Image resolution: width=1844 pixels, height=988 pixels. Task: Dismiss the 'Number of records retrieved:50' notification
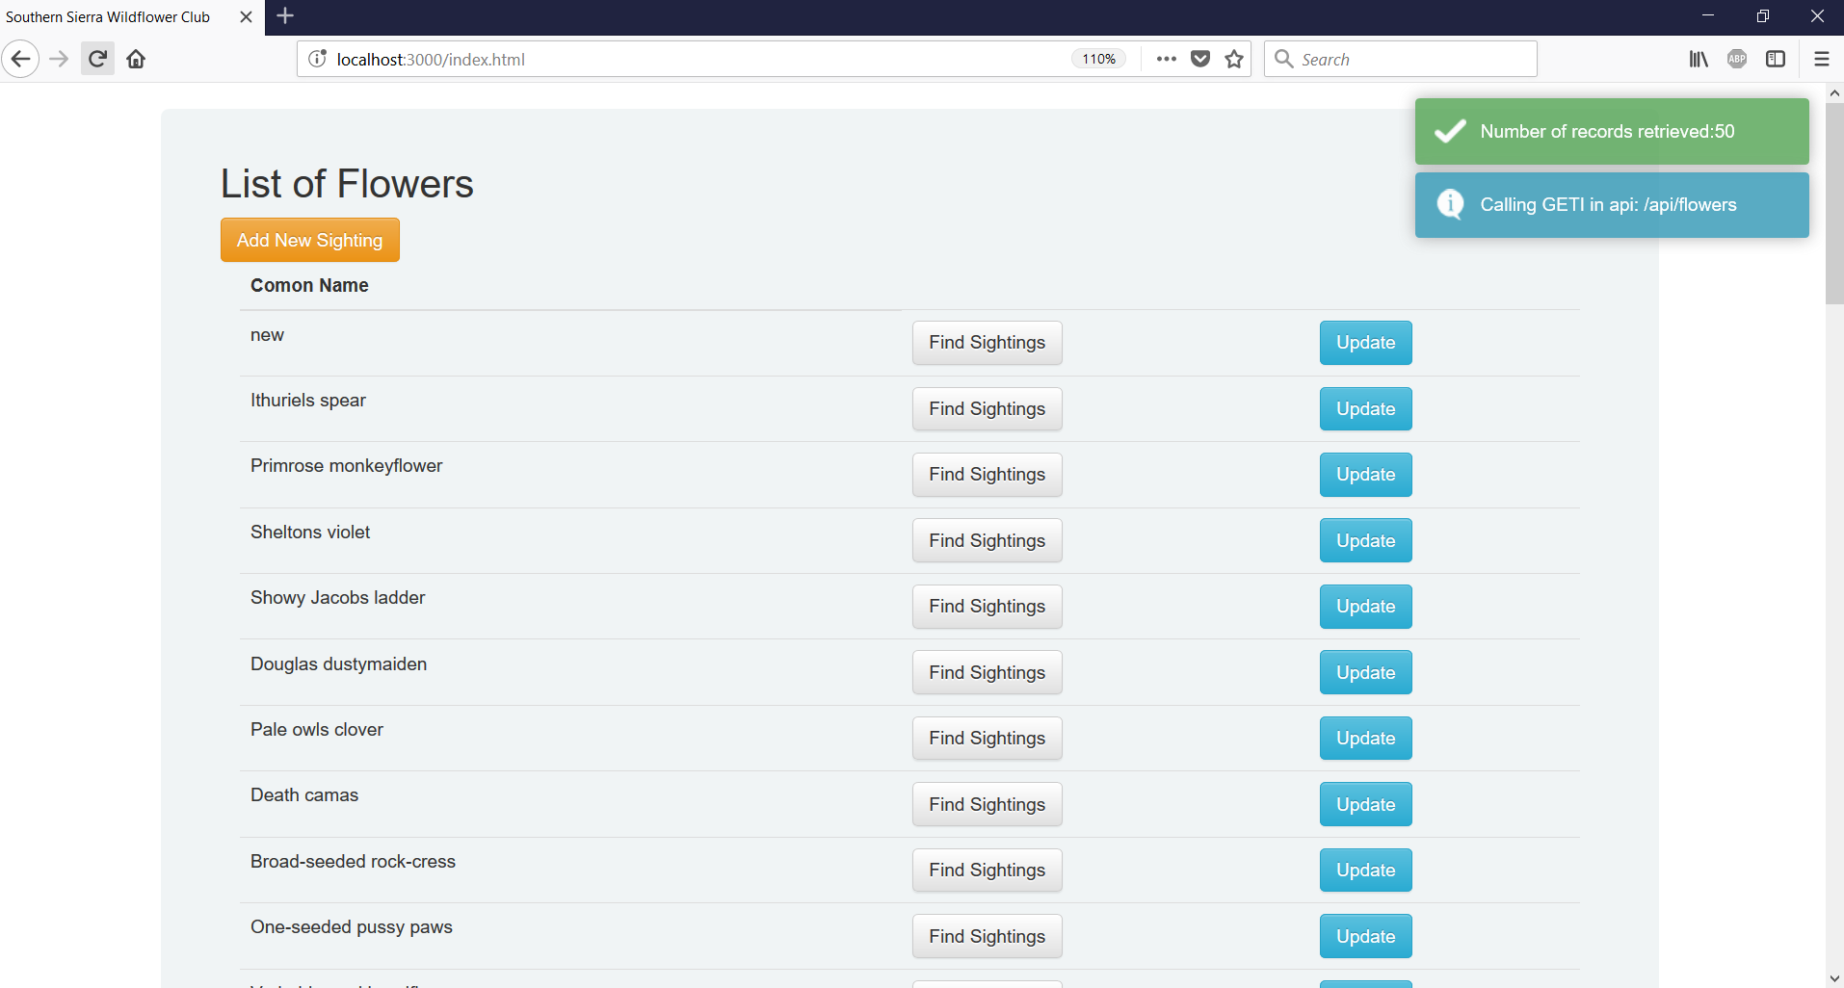[x=1612, y=131]
